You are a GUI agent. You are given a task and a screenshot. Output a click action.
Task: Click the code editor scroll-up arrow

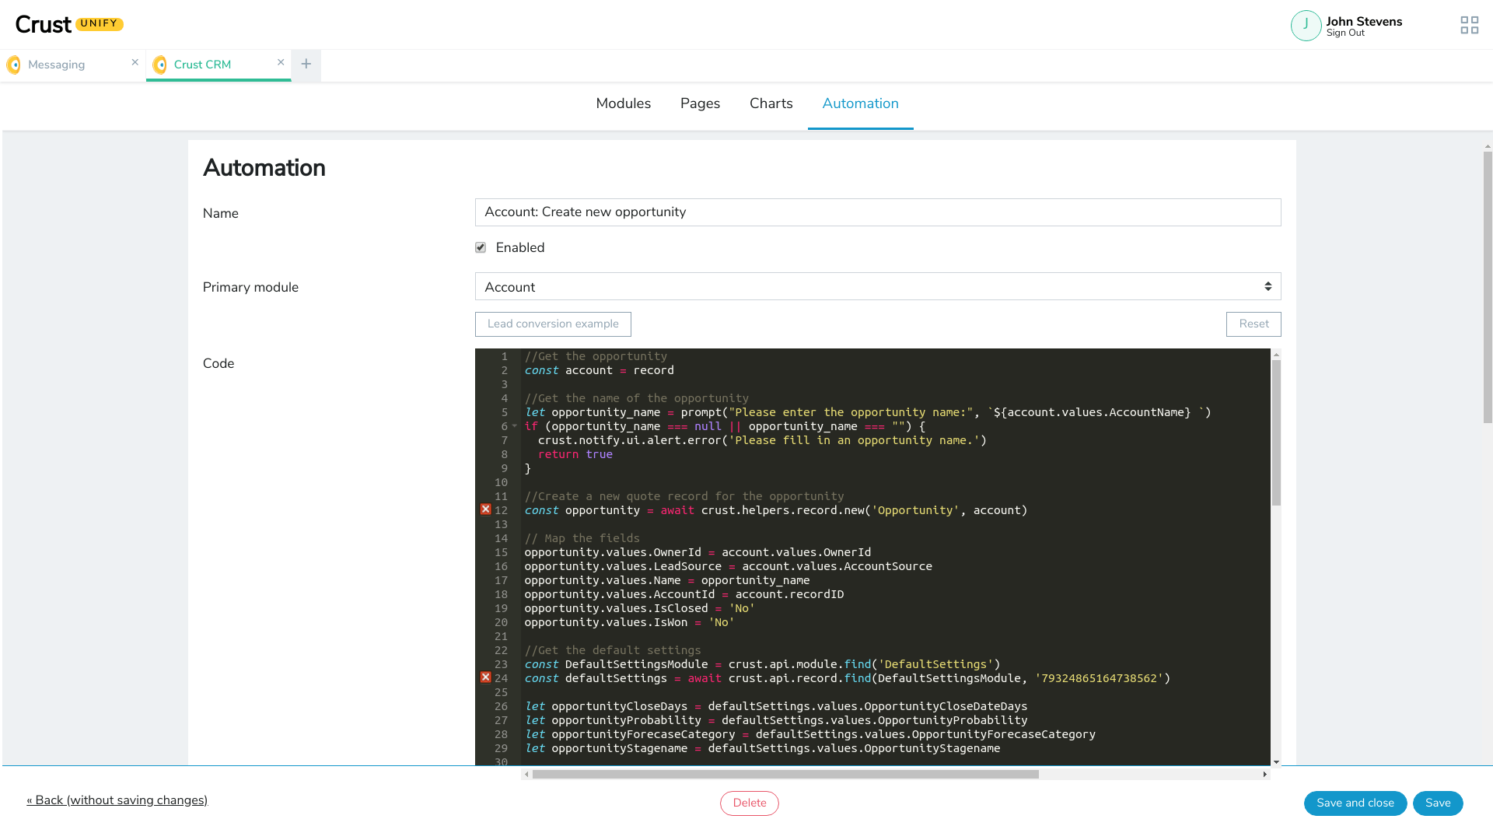tap(1276, 355)
